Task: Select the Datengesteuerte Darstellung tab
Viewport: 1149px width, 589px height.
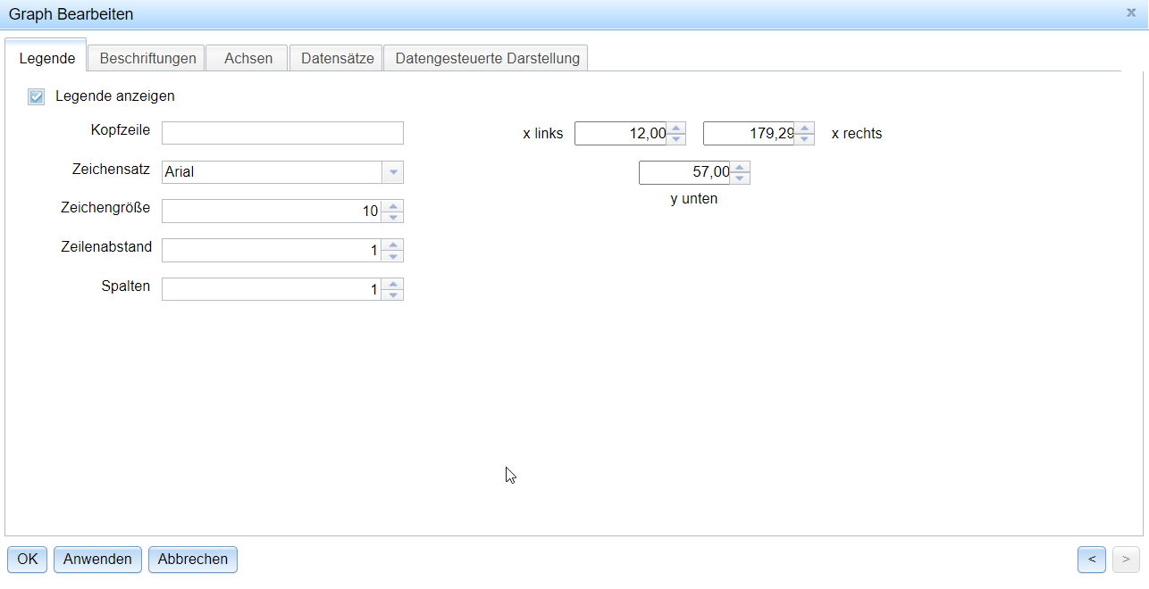Action: [x=487, y=59]
